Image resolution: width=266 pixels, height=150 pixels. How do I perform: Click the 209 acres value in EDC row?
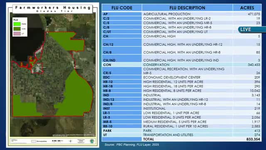[257, 77]
